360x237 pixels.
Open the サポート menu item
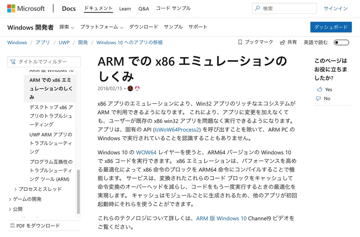[198, 27]
